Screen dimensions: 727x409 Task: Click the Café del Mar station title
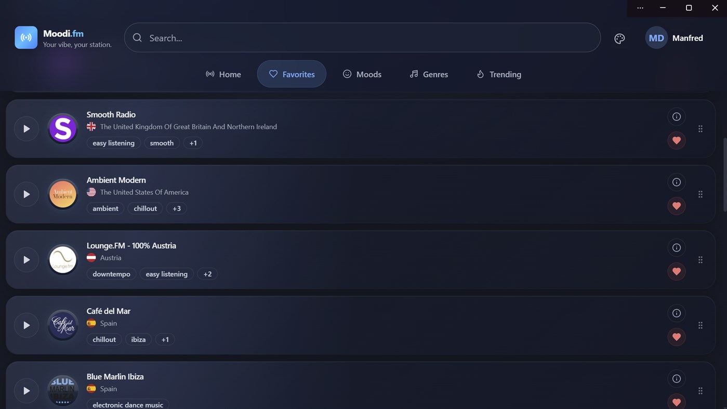[109, 311]
